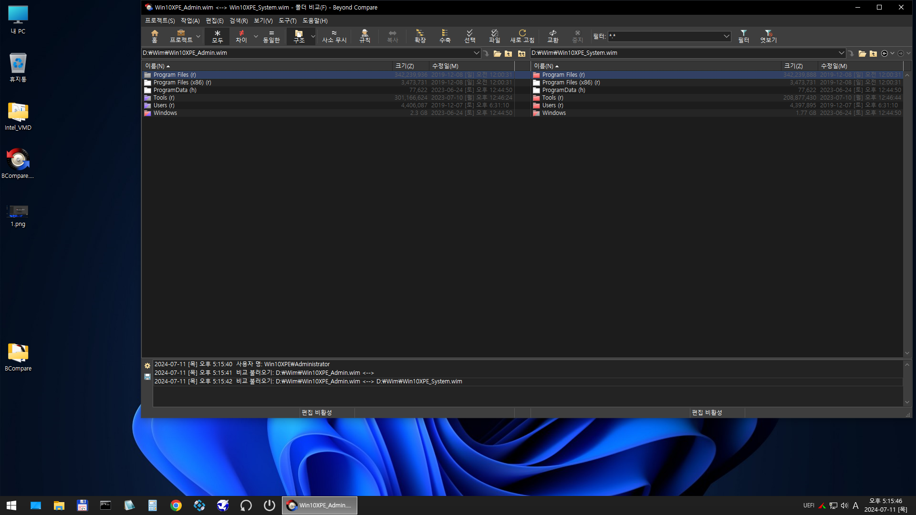Expand the 차이 button dropdown arrow

(x=256, y=36)
